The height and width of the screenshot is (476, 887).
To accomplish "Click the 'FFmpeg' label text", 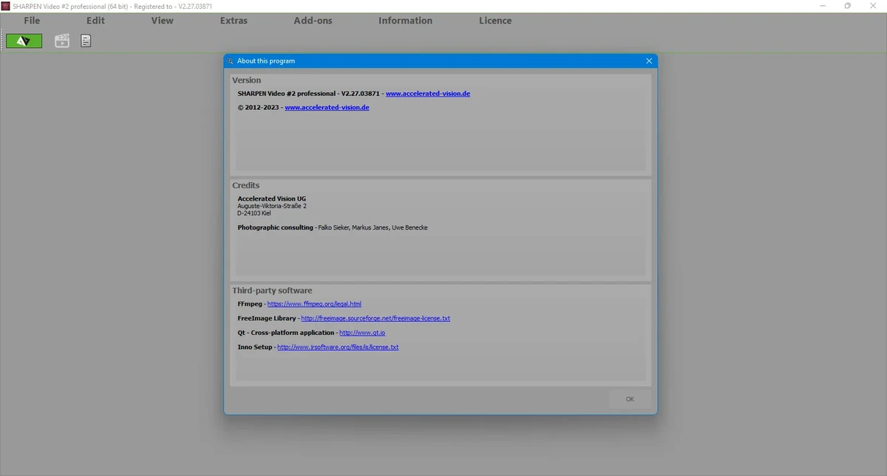I will (x=250, y=304).
